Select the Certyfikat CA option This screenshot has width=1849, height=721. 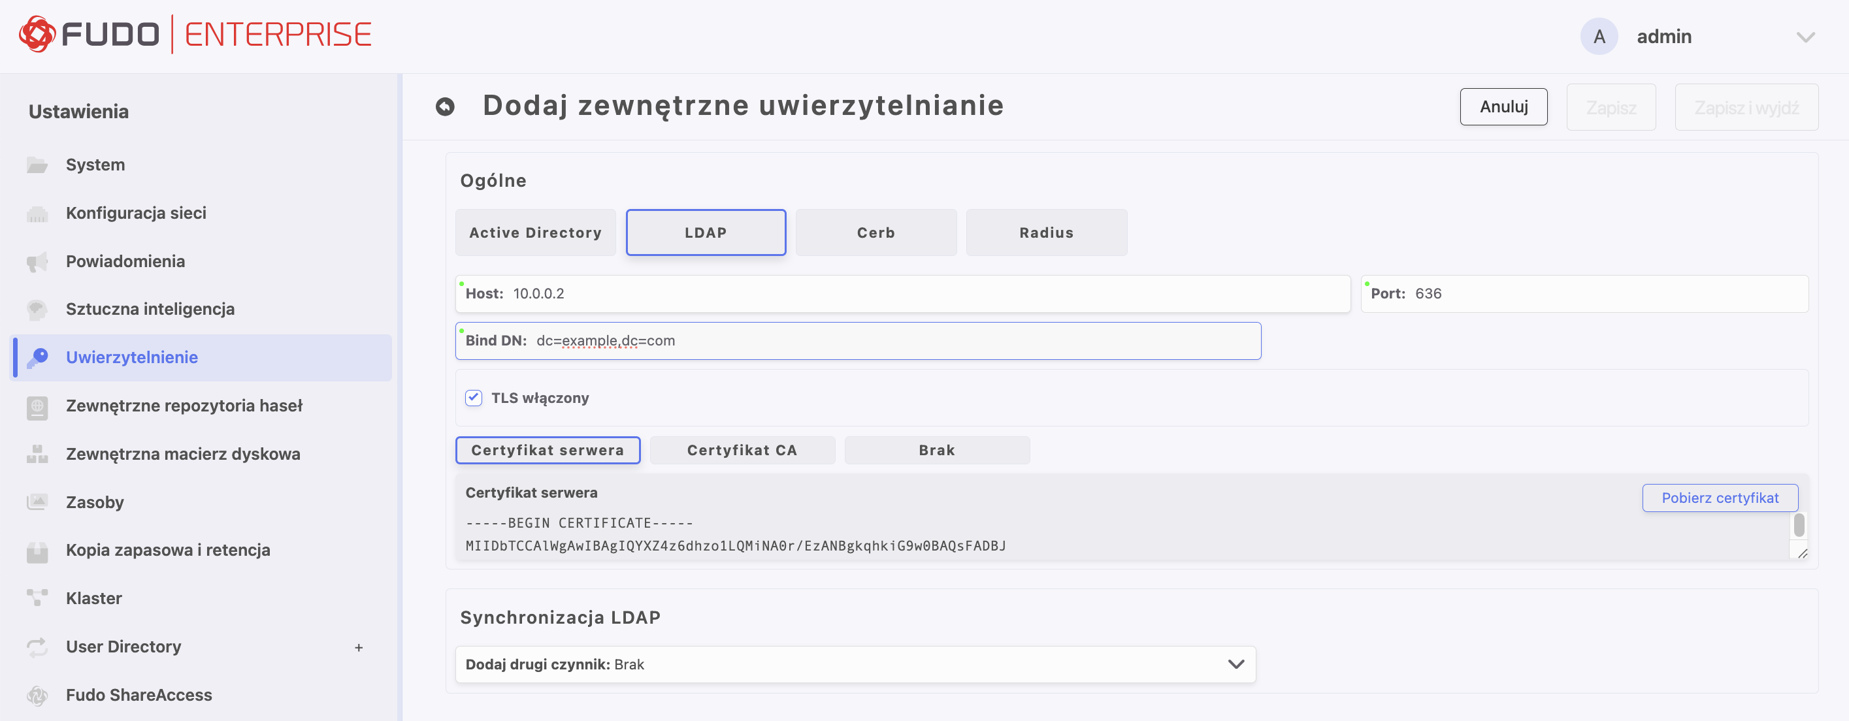pyautogui.click(x=742, y=451)
